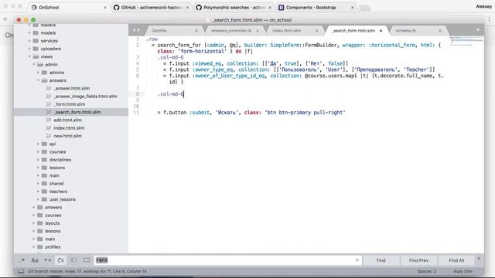The image size is (495, 278).
Task: Switch to OnSchool browser tab
Action: [69, 7]
